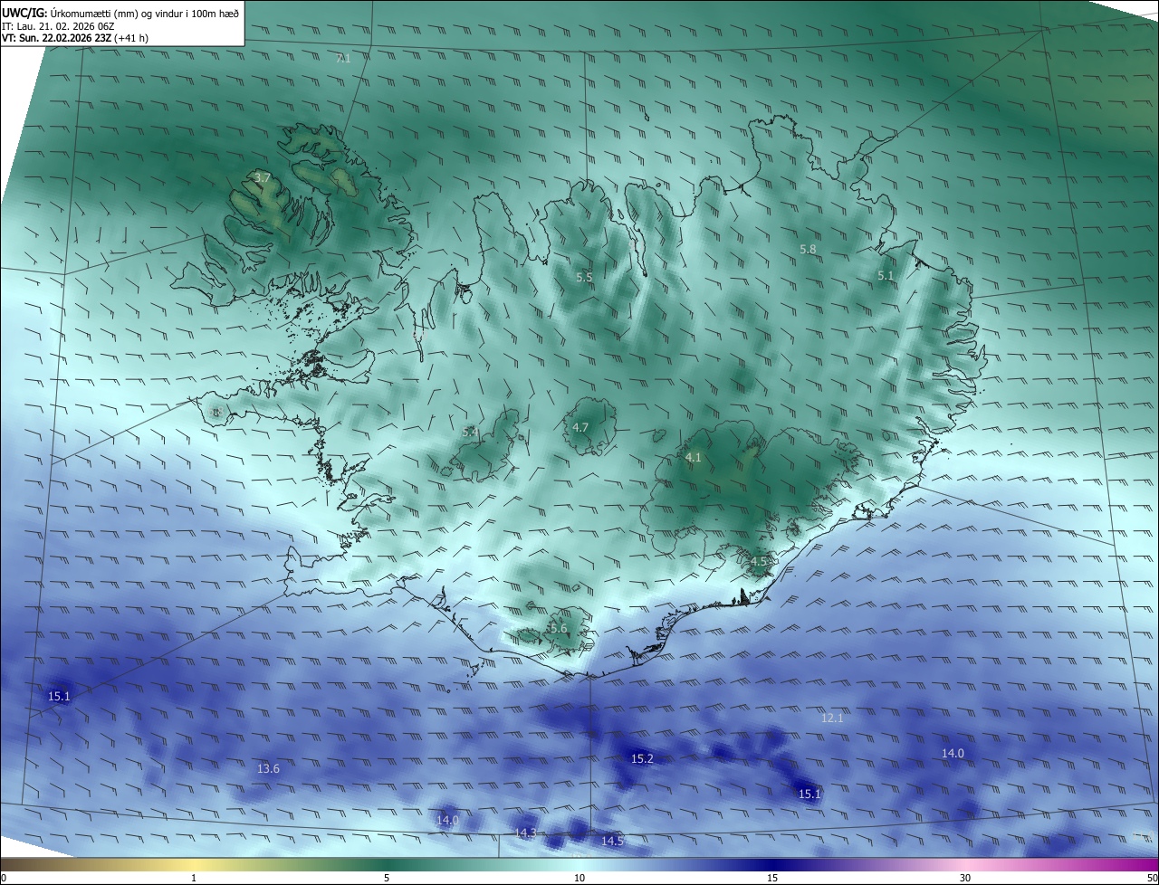Viewport: 1159px width, 885px height.
Task: Click the 14.5 value label
Action: coord(613,841)
